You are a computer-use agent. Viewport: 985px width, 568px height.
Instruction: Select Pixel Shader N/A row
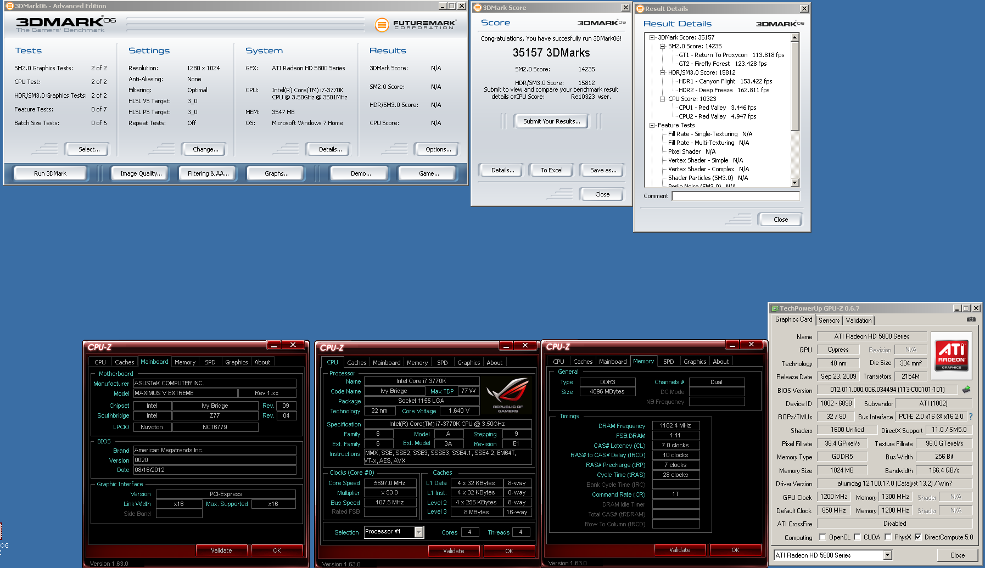pyautogui.click(x=692, y=151)
